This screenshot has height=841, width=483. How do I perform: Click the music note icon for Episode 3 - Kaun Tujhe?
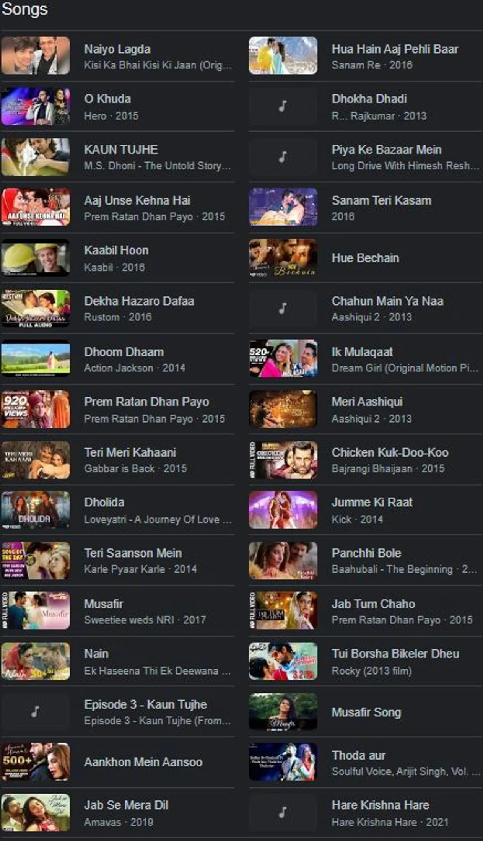(x=35, y=712)
